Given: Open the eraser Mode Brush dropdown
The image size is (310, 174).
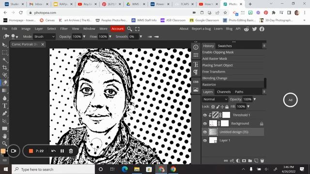Looking at the screenshot, I should (x=45, y=37).
